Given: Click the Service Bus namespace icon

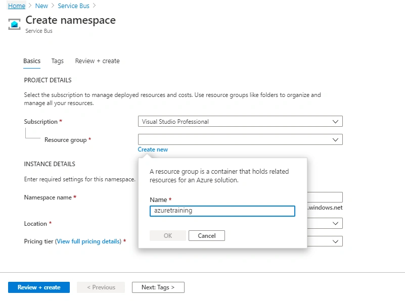Looking at the screenshot, I should (x=14, y=24).
